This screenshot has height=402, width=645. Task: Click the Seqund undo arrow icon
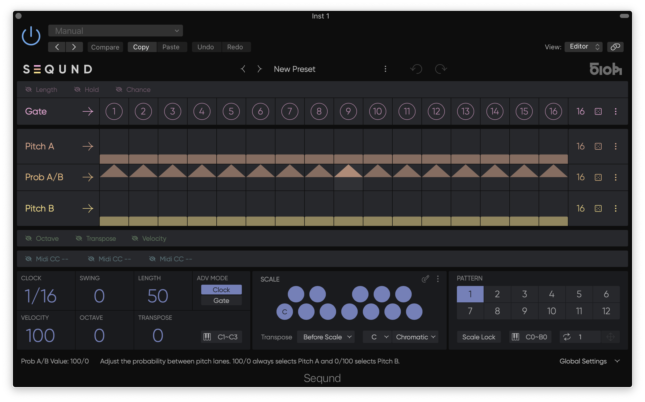(417, 69)
